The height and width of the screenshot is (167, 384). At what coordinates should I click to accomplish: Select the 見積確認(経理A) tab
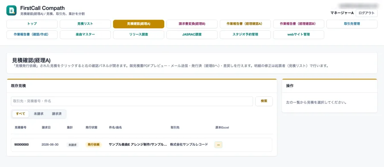pos(139,24)
